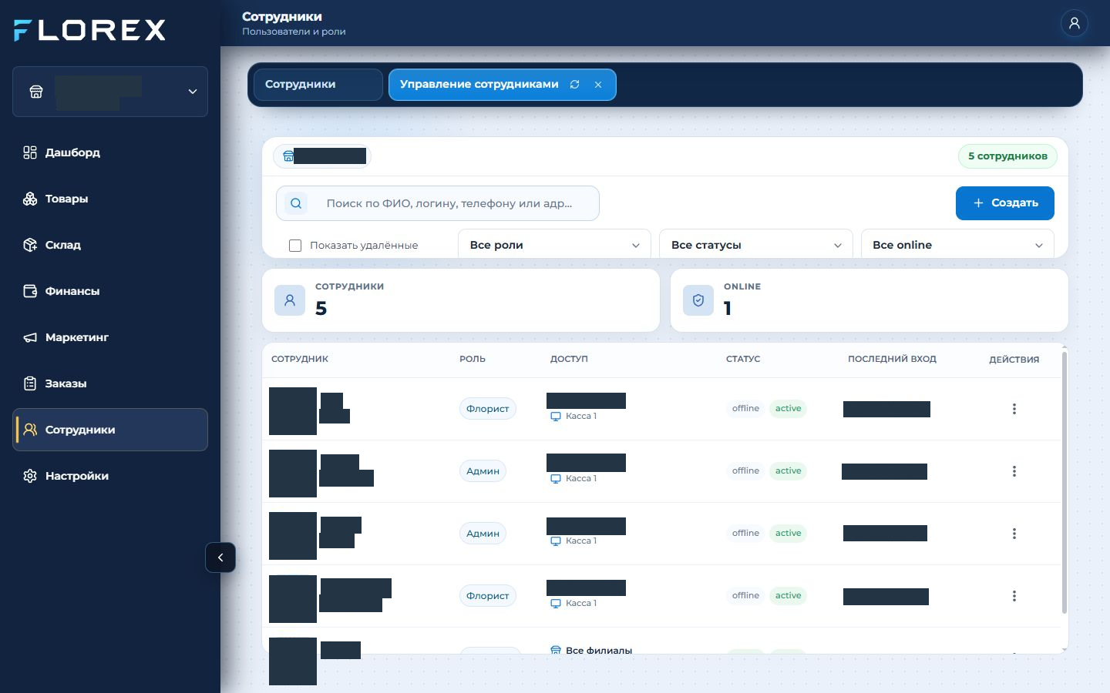Open the Все online filter
Image resolution: width=1110 pixels, height=693 pixels.
pyautogui.click(x=957, y=245)
